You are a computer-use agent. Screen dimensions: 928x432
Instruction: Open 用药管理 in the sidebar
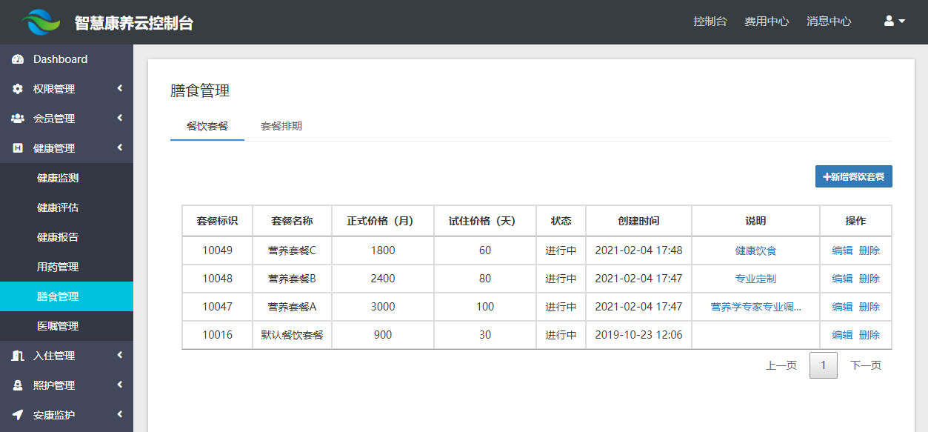point(58,267)
